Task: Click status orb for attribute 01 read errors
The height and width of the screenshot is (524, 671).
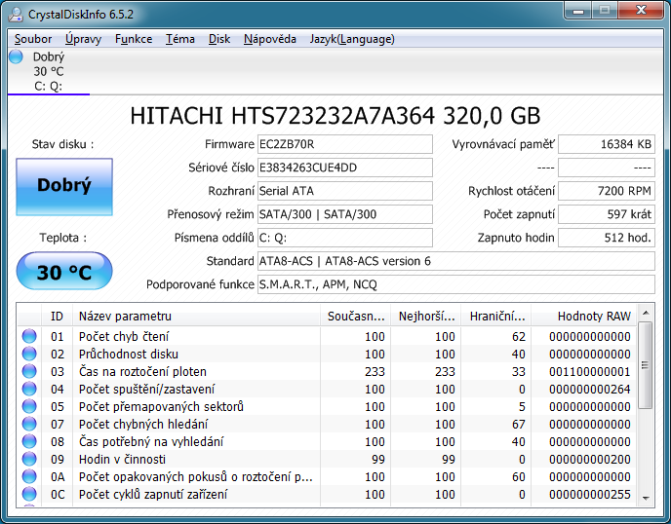Action: tap(29, 337)
